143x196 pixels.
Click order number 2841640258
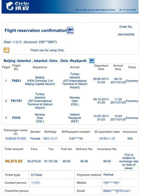point(126,34)
